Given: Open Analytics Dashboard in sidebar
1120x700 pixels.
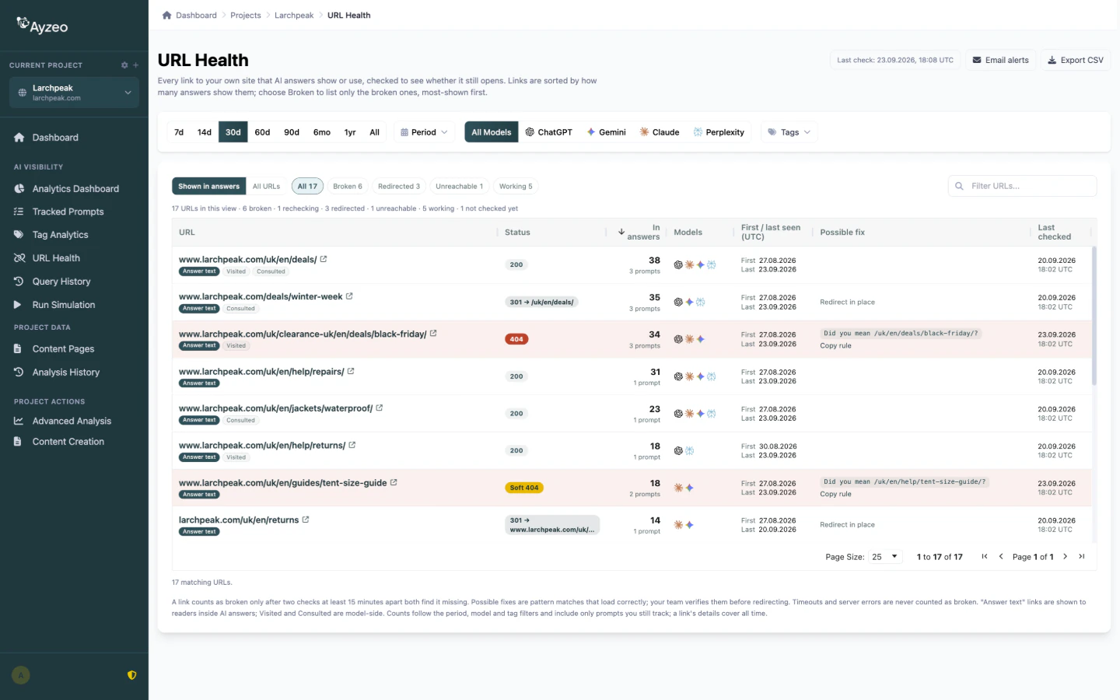Looking at the screenshot, I should (x=74, y=189).
